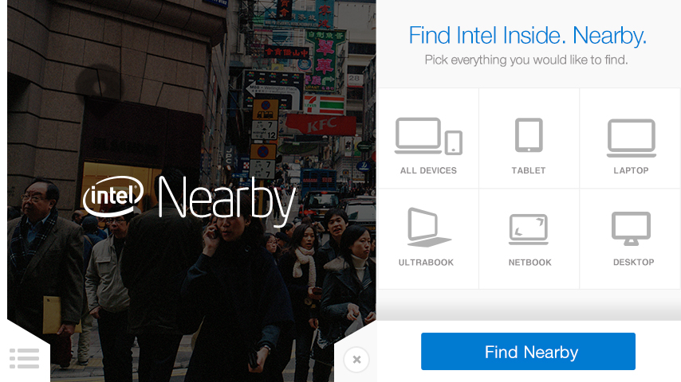Click the blue Find Nearby button
681x382 pixels.
tap(528, 351)
